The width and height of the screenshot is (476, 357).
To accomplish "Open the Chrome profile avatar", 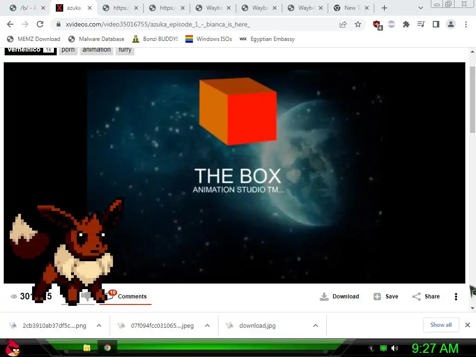I will pyautogui.click(x=451, y=24).
